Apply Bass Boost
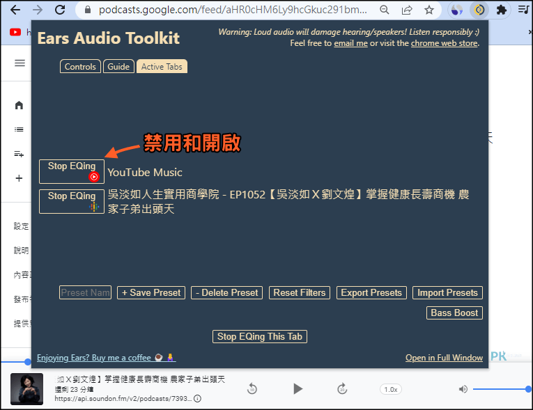 454,313
